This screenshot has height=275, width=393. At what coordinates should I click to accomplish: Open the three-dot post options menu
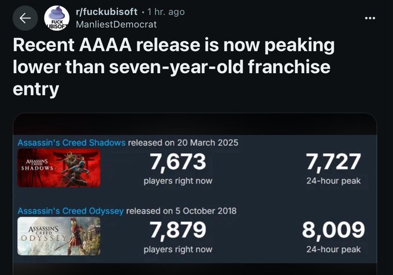tap(370, 18)
